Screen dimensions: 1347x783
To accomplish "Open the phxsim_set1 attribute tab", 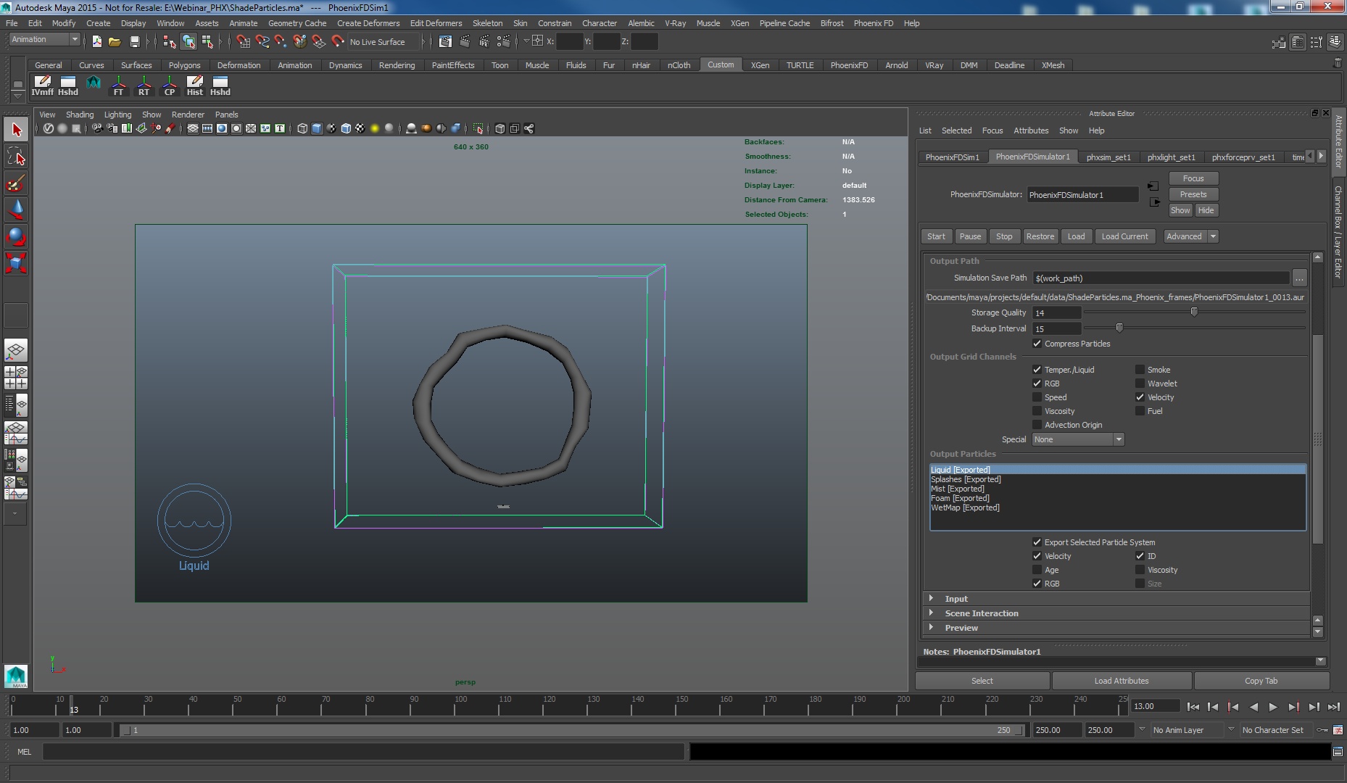I will 1108,157.
